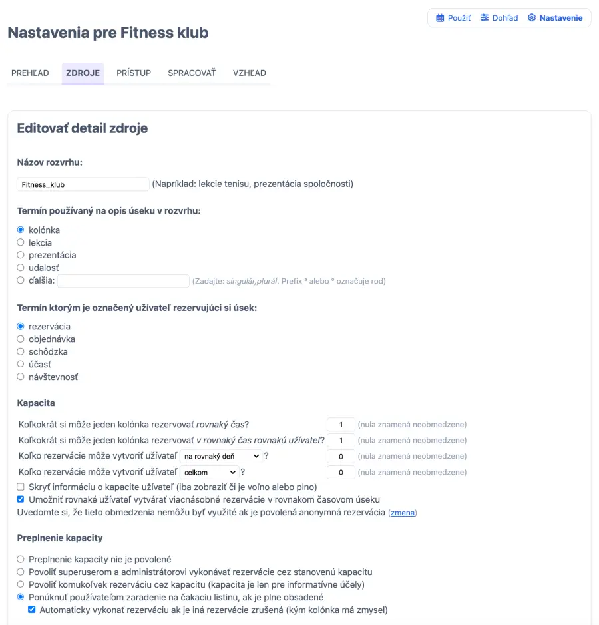599x625 pixels.
Task: Select the 'lekcia' radio option
Action: tap(21, 243)
